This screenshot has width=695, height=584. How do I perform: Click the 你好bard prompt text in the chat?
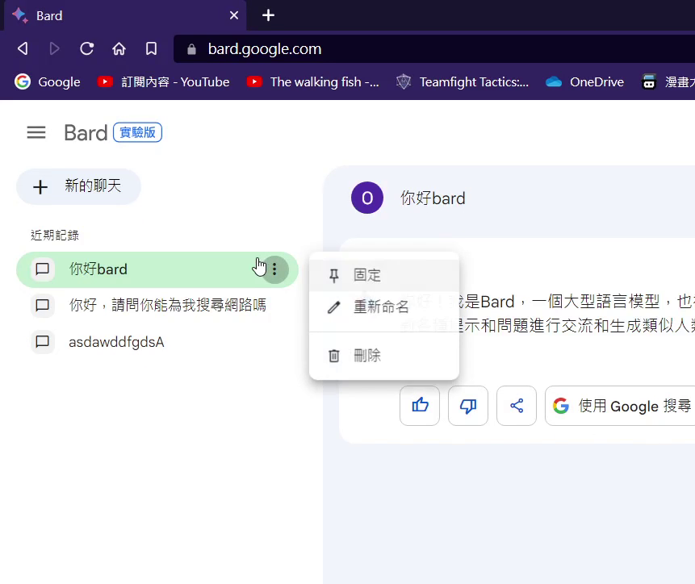(x=433, y=198)
